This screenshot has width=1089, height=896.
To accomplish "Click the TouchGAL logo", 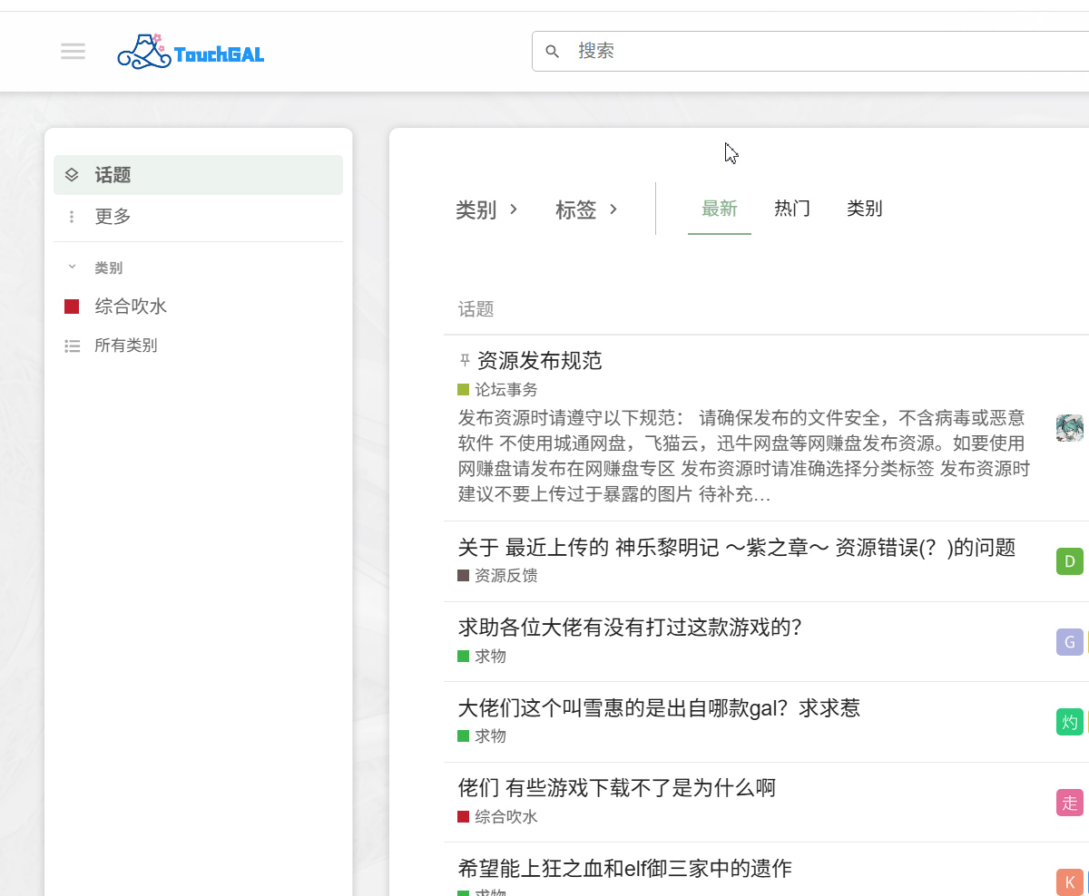I will point(191,53).
